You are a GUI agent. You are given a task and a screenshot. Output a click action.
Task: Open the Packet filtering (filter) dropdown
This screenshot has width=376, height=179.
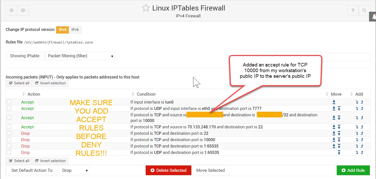click(80, 56)
